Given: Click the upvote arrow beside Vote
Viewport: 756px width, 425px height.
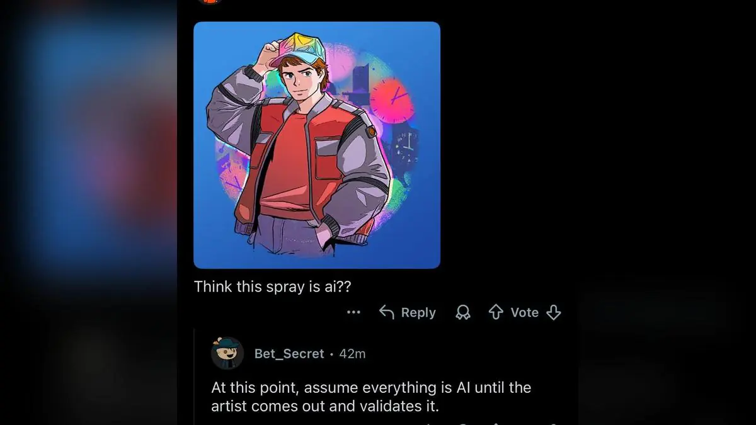Looking at the screenshot, I should pos(495,312).
